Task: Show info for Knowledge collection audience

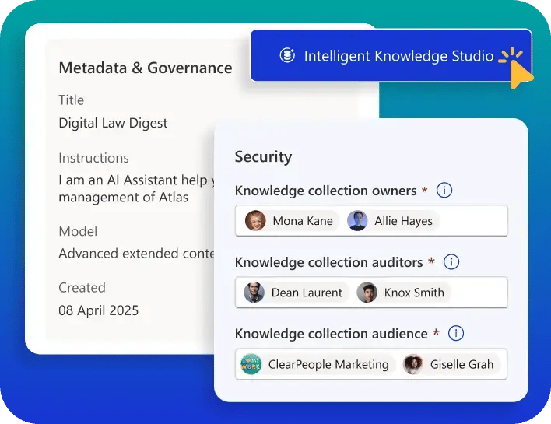Action: [456, 334]
